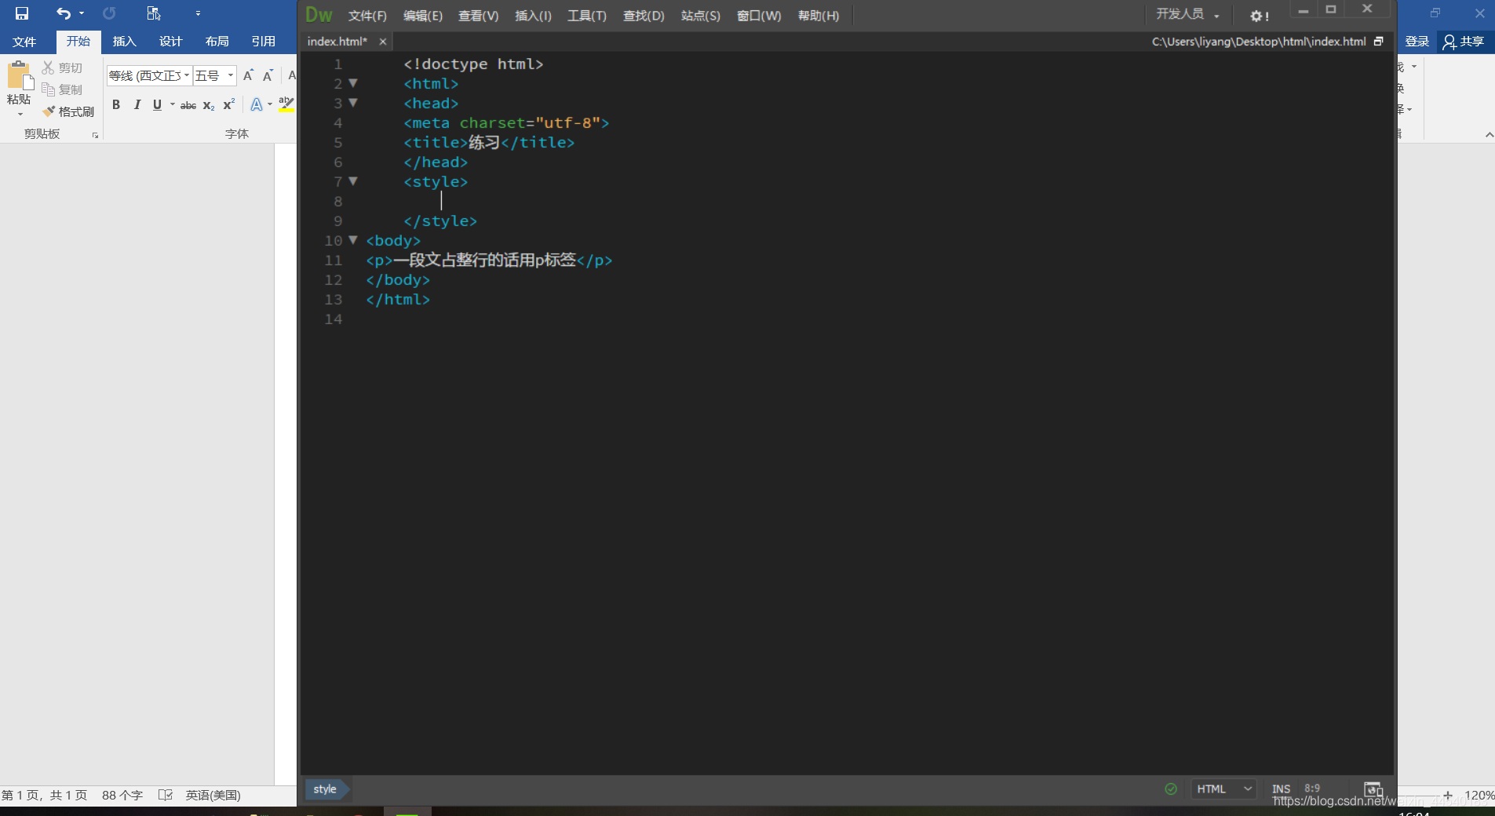Open the undo history dropdown arrow
1495x816 pixels.
tap(82, 13)
